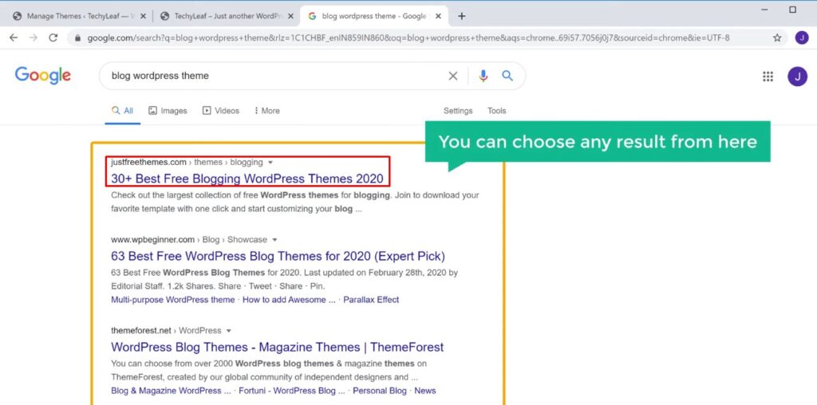The image size is (817, 405).
Task: Submit search with magnifier icon
Action: 507,76
